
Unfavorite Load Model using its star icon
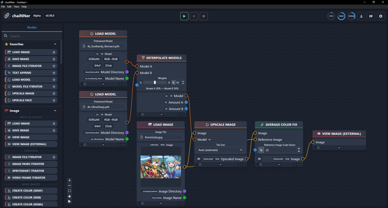[54, 80]
